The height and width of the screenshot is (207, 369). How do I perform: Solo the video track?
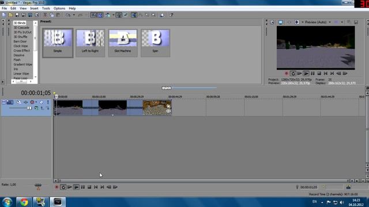coord(48,102)
